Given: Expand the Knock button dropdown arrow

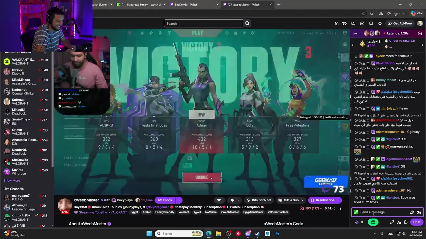Looking at the screenshot, I should (x=179, y=200).
